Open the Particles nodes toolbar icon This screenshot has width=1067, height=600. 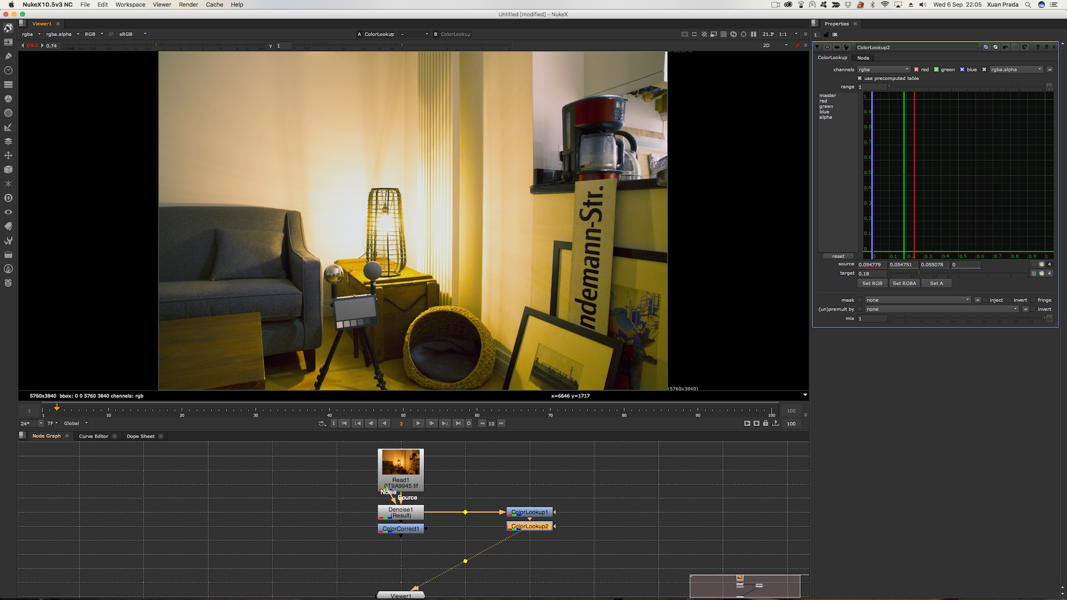coord(8,184)
